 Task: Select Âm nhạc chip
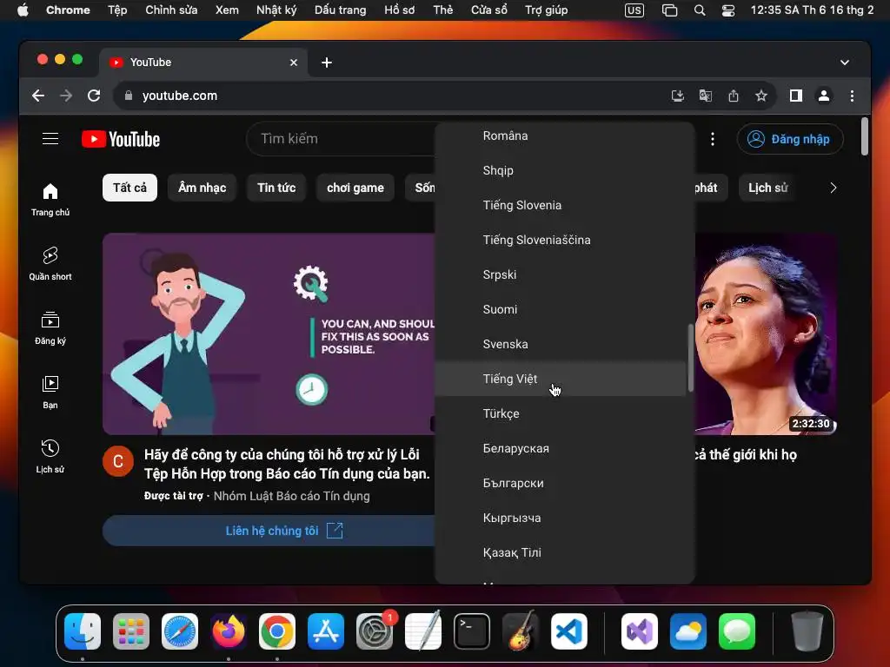pyautogui.click(x=202, y=188)
